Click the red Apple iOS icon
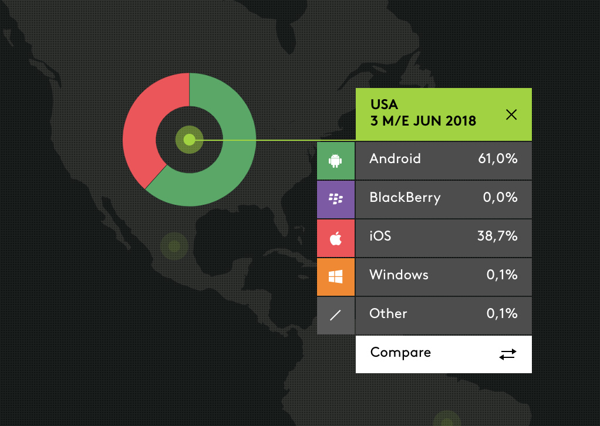This screenshot has height=426, width=600. (336, 238)
